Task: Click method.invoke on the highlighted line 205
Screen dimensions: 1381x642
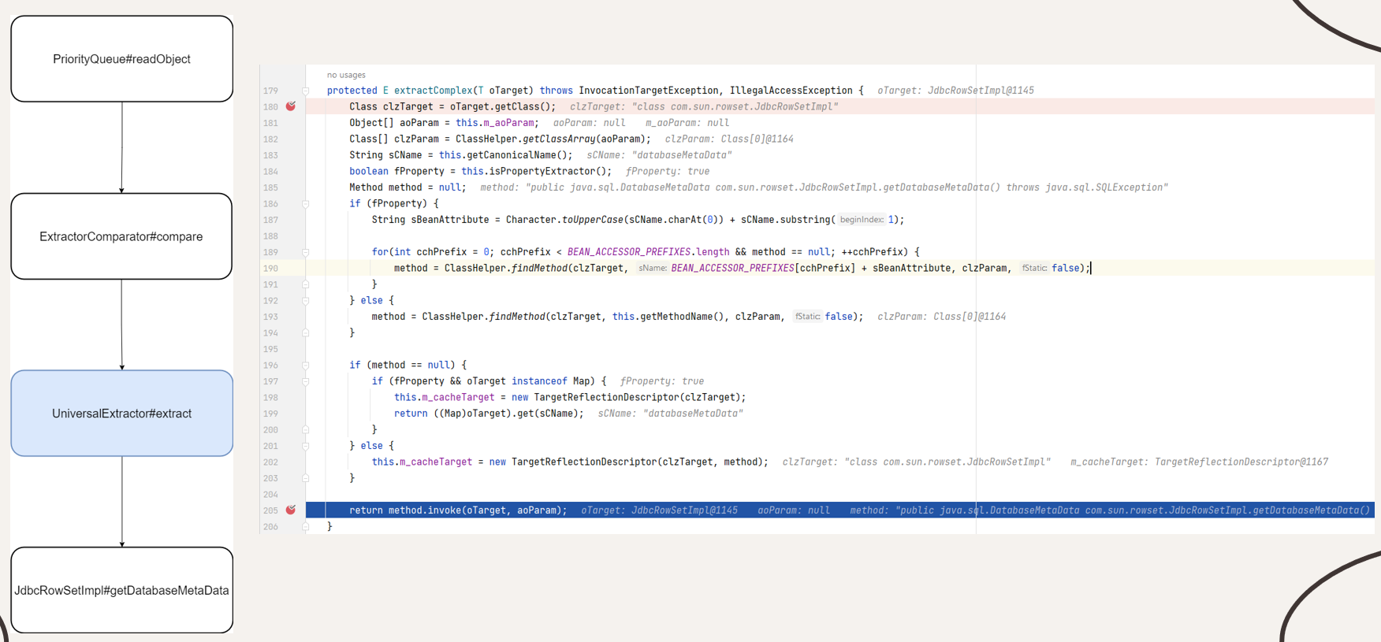Action: click(424, 510)
